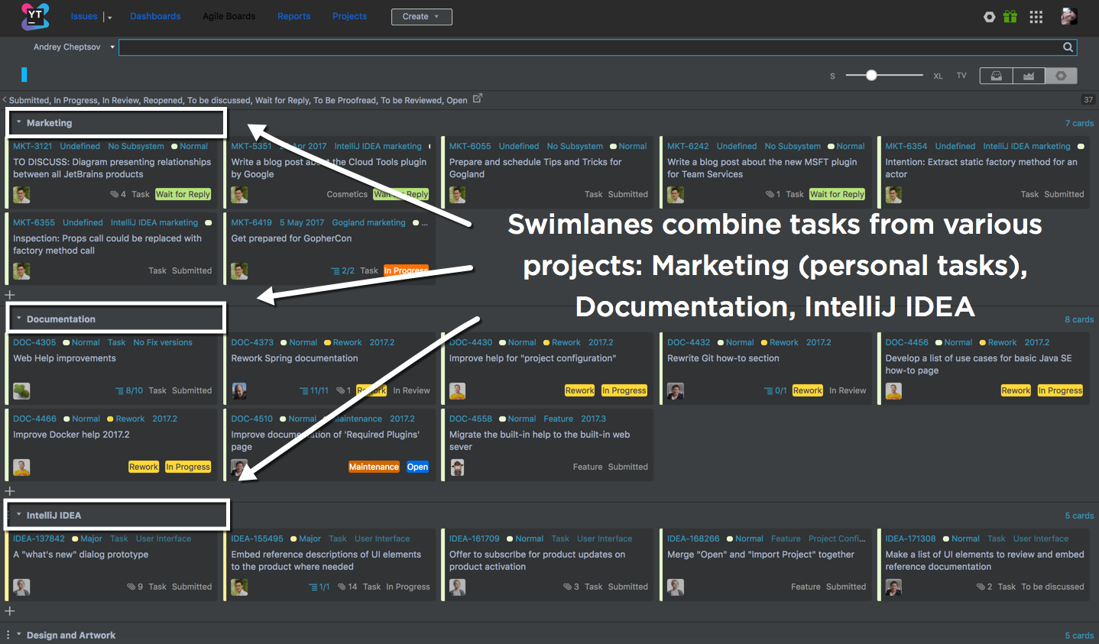
Task: Click the attachments paperclip on card MKT-3121
Action: pyautogui.click(x=114, y=195)
